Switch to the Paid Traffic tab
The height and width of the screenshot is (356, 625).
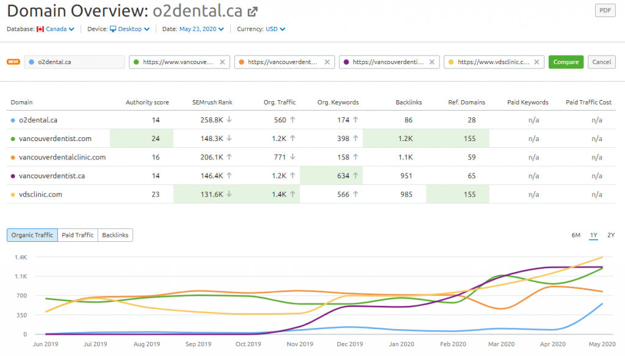(78, 235)
